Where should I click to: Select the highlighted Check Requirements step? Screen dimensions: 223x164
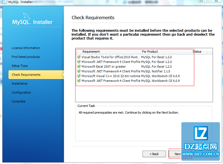click(x=36, y=75)
